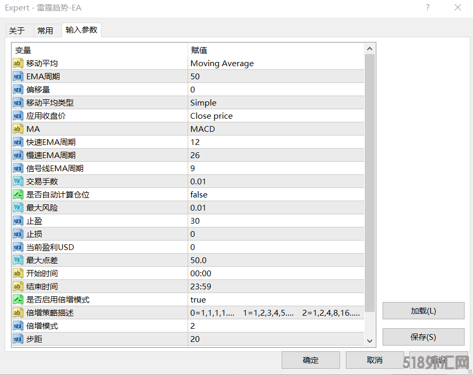
Task: Click the double-type icon beside 最大点差
Action: pos(17,261)
